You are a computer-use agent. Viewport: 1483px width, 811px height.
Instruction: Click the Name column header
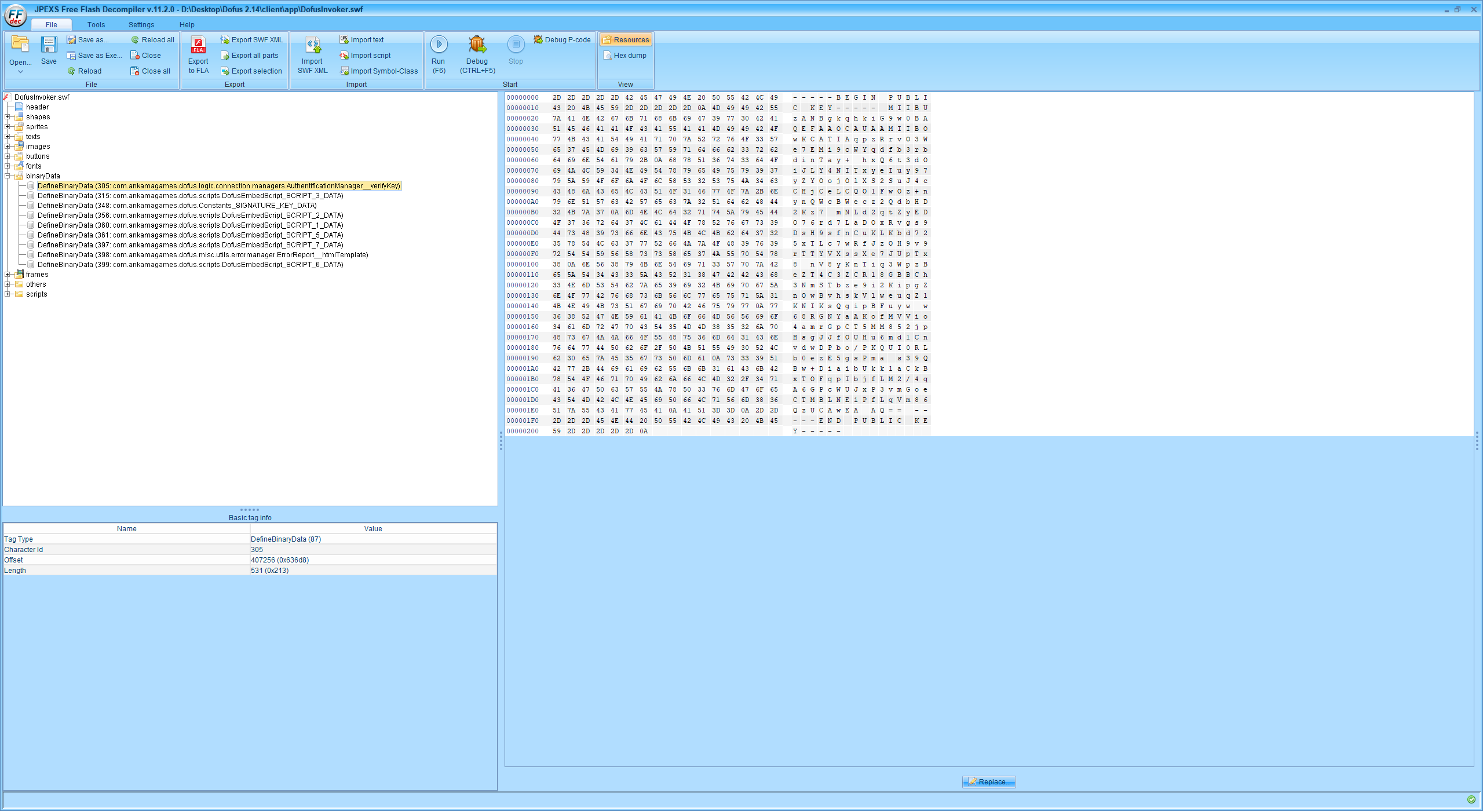127,529
